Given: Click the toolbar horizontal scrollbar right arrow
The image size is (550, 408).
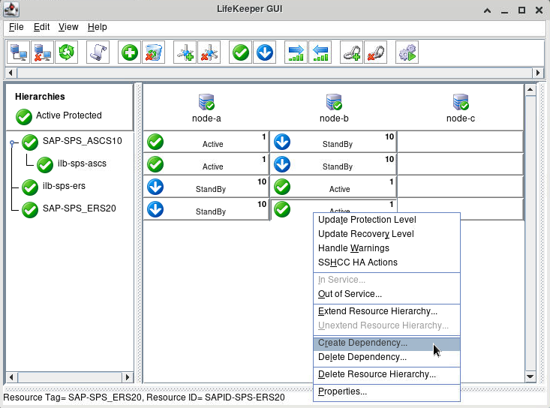Looking at the screenshot, I should [538, 73].
